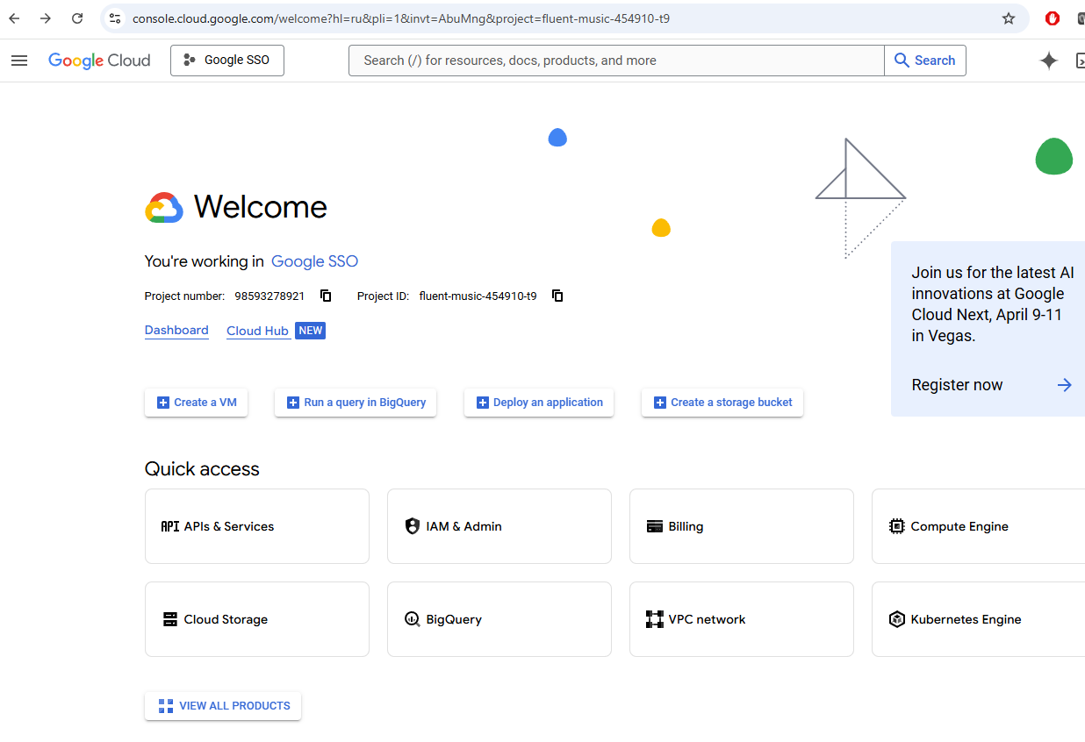1085x742 pixels.
Task: Click the NEW badge beside Cloud Hub
Action: pos(310,331)
